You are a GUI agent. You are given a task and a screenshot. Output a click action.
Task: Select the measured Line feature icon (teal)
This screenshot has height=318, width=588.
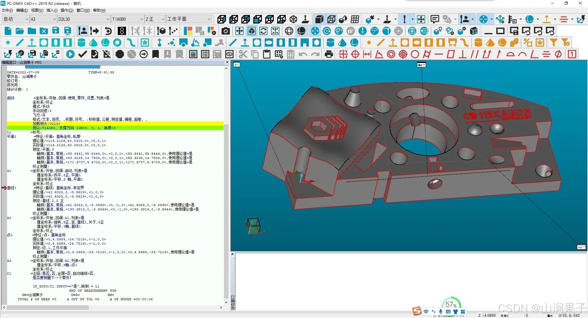20,43
